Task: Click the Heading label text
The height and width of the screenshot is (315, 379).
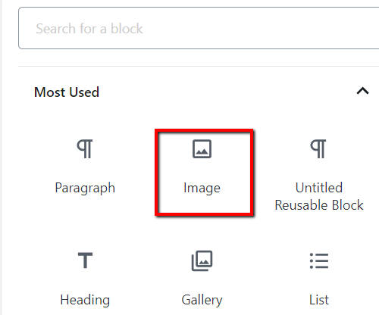Action: point(85,301)
